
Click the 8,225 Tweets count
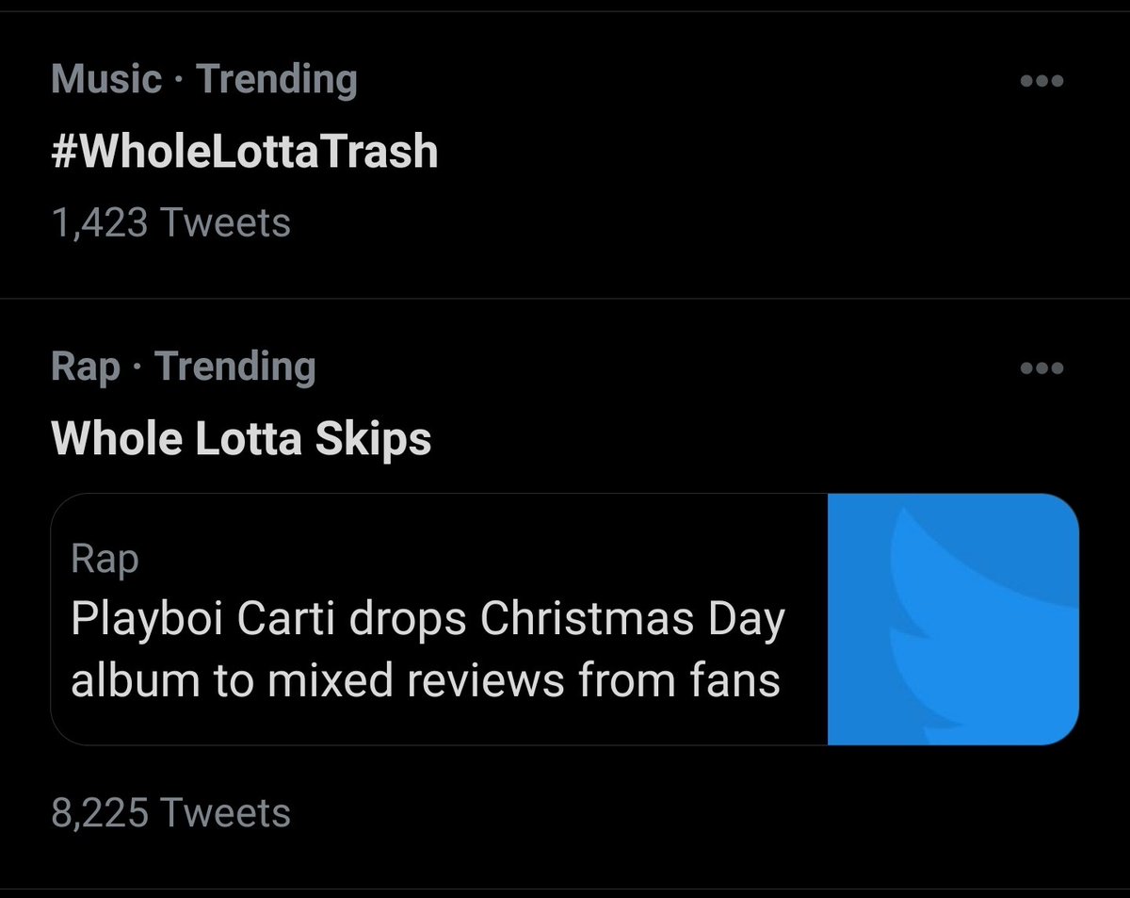coord(171,812)
